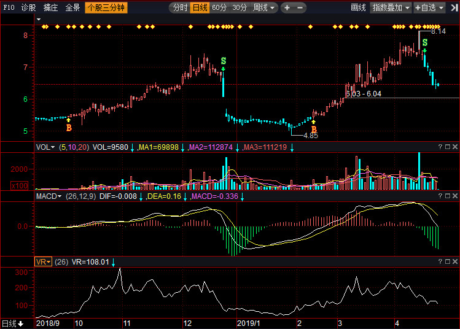Open the 周线 period dropdown
The width and height of the screenshot is (460, 329).
click(265, 8)
